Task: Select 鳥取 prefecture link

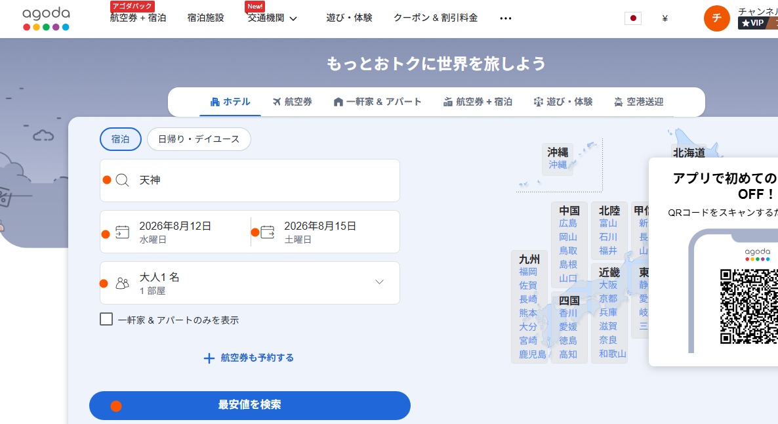Action: click(x=568, y=251)
